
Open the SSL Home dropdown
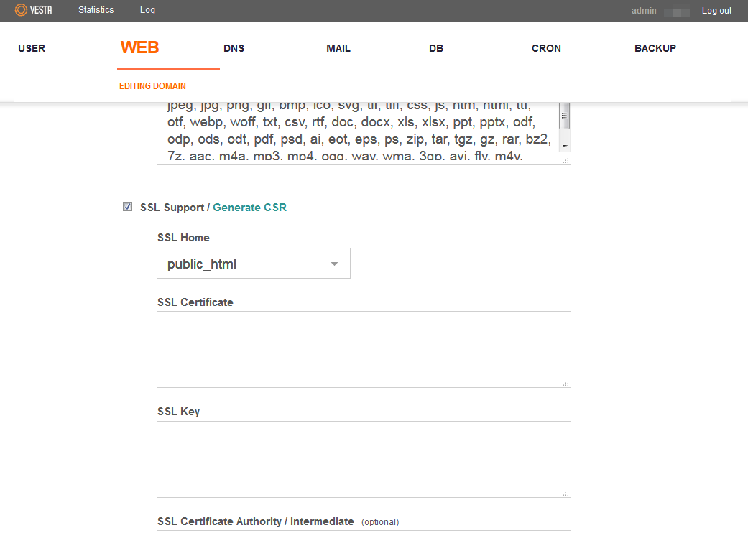(254, 264)
